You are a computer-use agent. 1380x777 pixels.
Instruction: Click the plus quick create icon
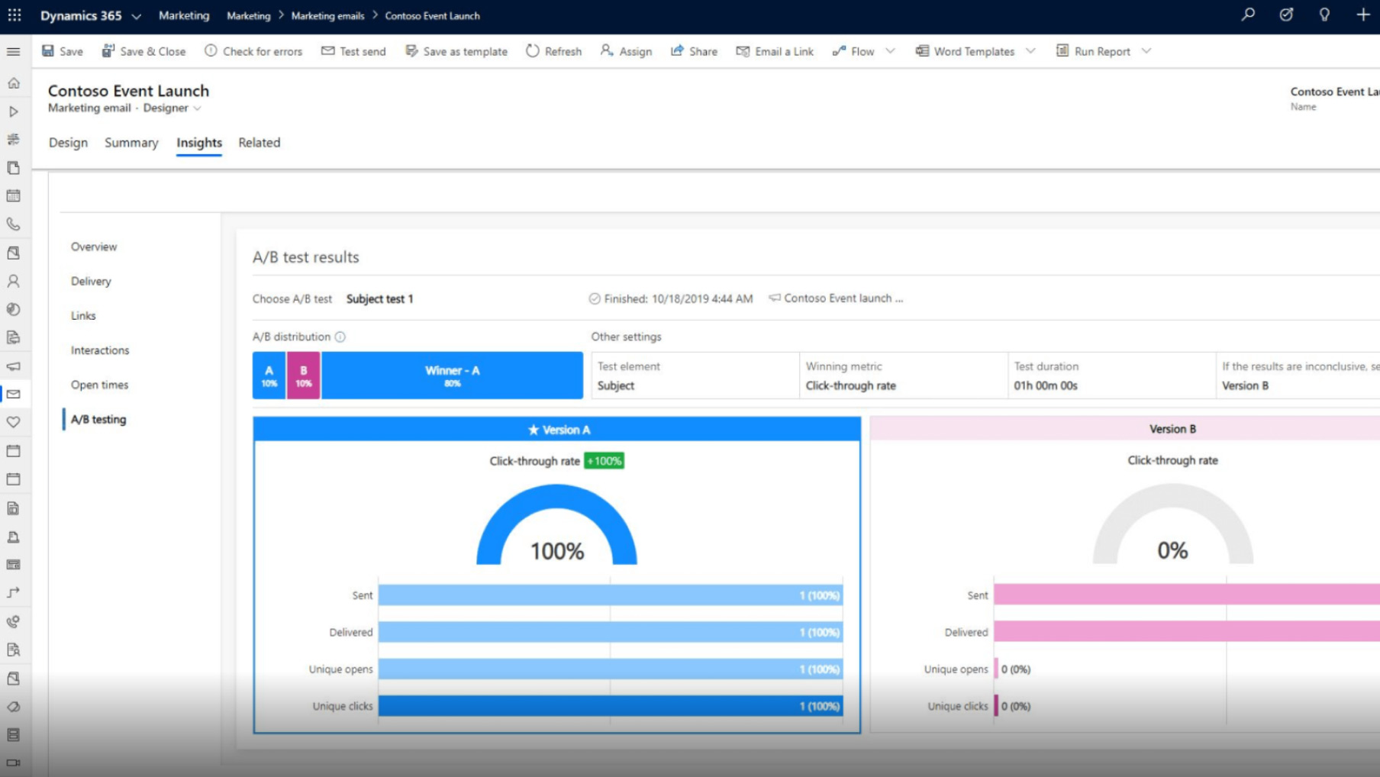(1362, 15)
